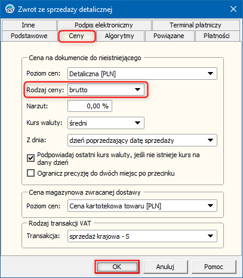The height and width of the screenshot is (278, 243).
Task: Click the application icon in title bar
Action: coord(10,9)
